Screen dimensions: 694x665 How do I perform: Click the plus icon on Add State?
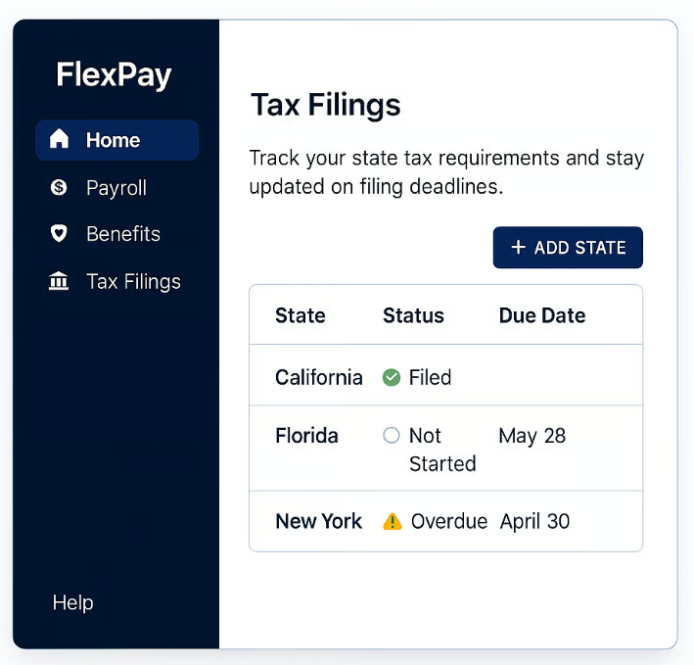click(x=519, y=248)
